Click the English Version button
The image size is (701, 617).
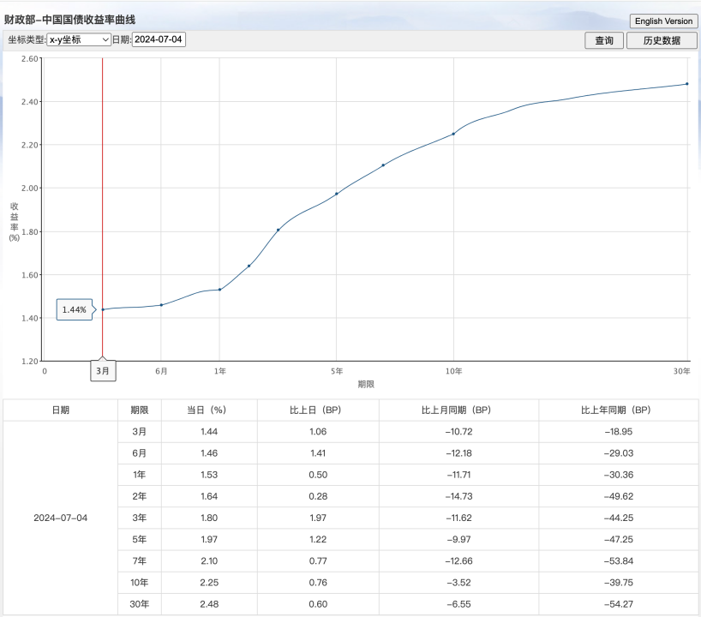pyautogui.click(x=663, y=21)
